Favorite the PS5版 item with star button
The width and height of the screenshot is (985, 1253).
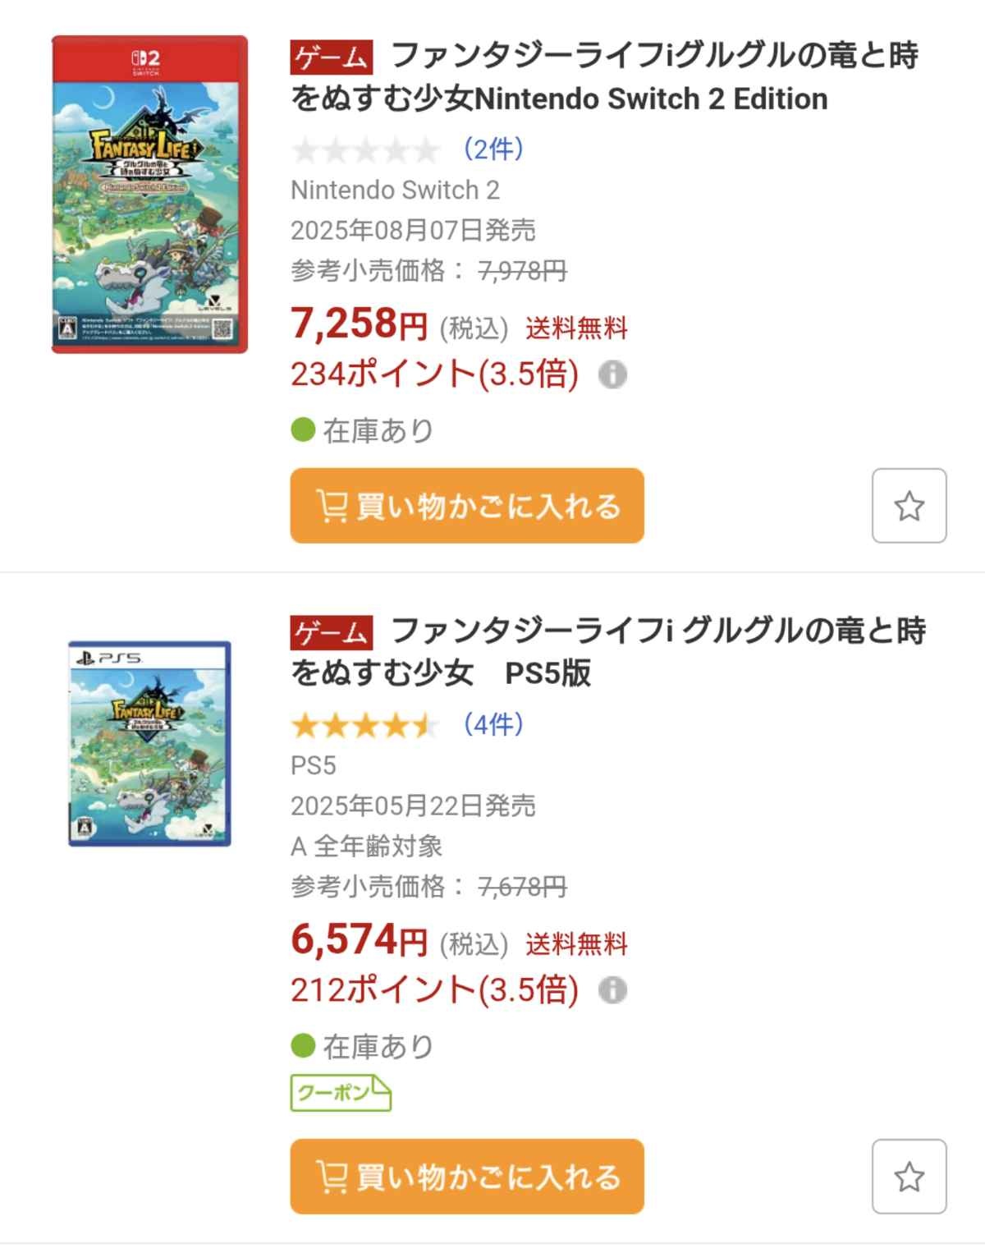coord(909,1177)
